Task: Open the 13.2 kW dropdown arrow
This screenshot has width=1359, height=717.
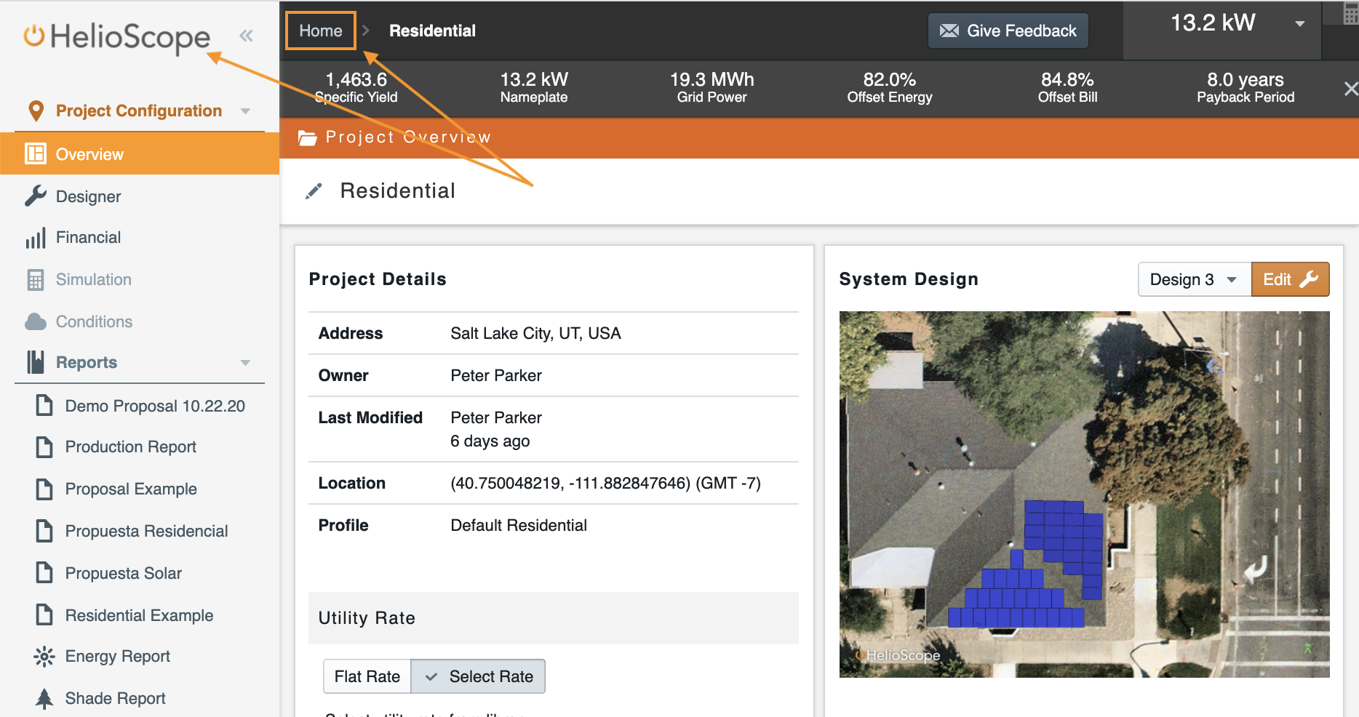Action: (x=1299, y=24)
